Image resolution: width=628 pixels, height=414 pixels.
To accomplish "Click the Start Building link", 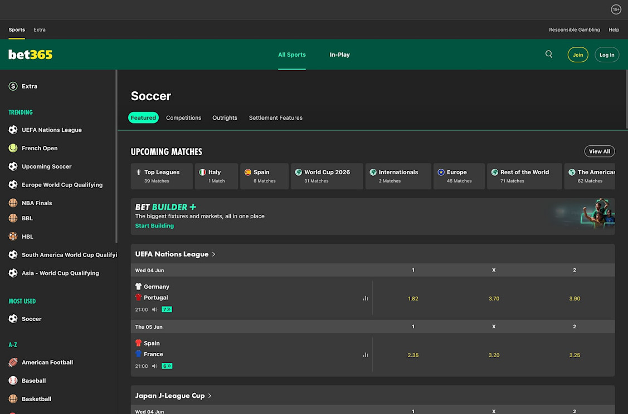I will tap(154, 225).
